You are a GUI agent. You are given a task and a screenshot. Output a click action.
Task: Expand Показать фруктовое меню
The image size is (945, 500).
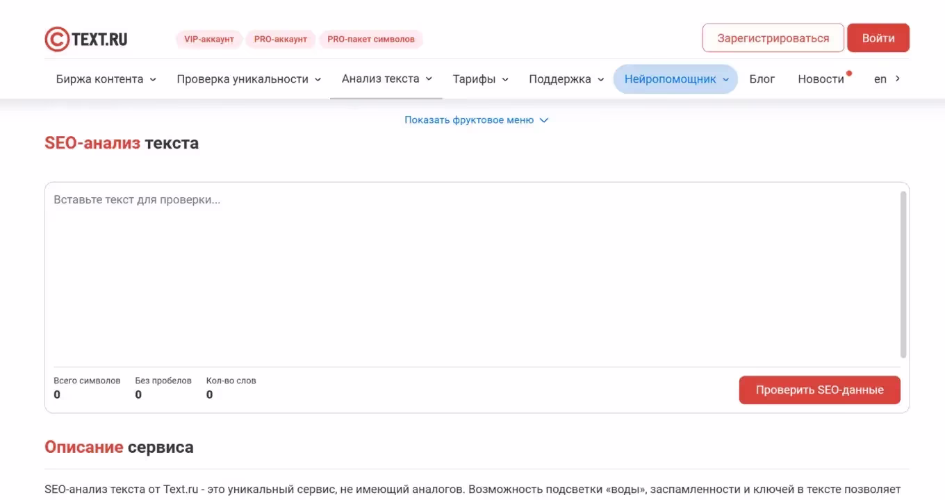[476, 120]
